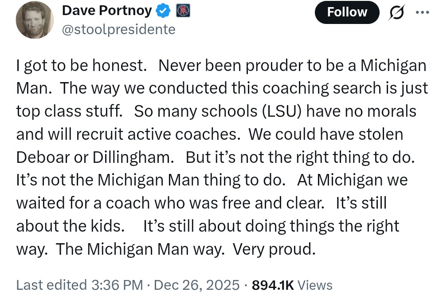Click 'about the kids.' in the tweet
This screenshot has height=292, width=447.
point(71,226)
